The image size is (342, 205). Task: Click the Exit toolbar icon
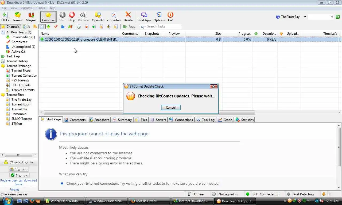pyautogui.click(x=170, y=17)
